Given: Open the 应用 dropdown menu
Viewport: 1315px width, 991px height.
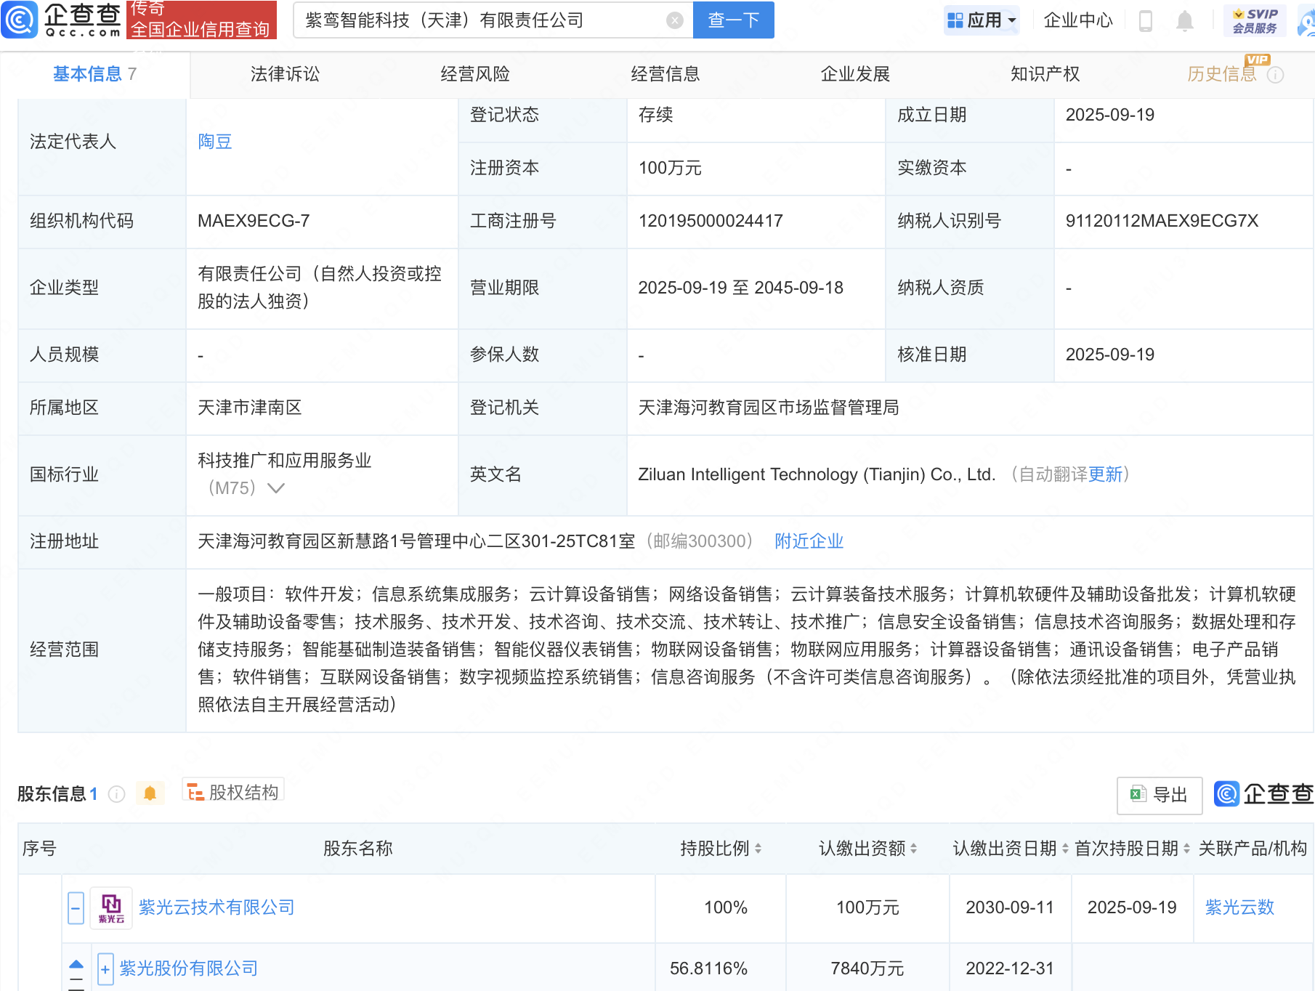Looking at the screenshot, I should pyautogui.click(x=982, y=20).
